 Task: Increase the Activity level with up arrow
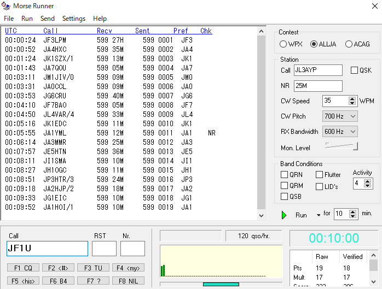(x=367, y=181)
